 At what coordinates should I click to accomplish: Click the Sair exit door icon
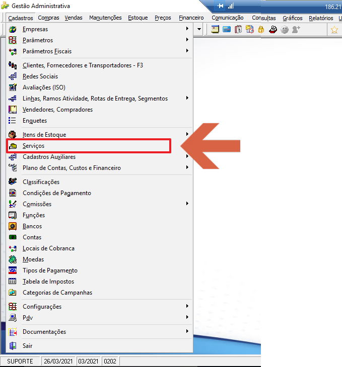click(13, 346)
